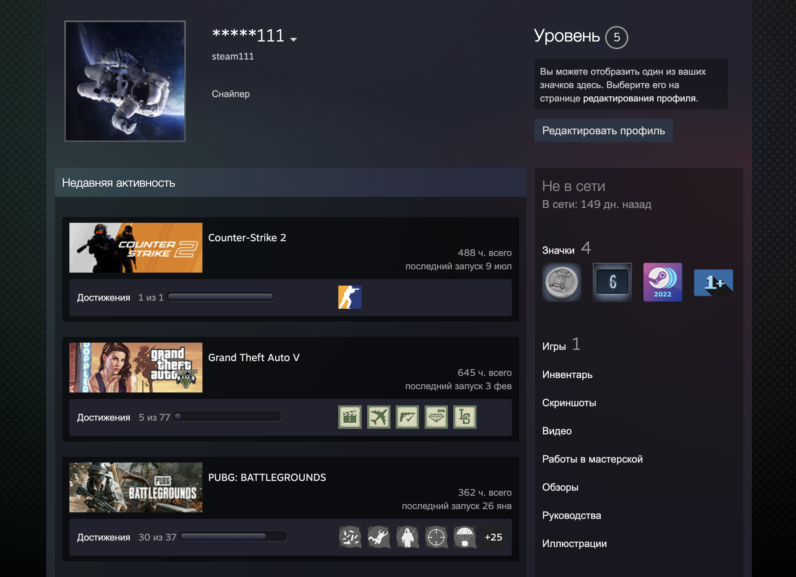
Task: Click the level 5 circle indicator
Action: [617, 37]
